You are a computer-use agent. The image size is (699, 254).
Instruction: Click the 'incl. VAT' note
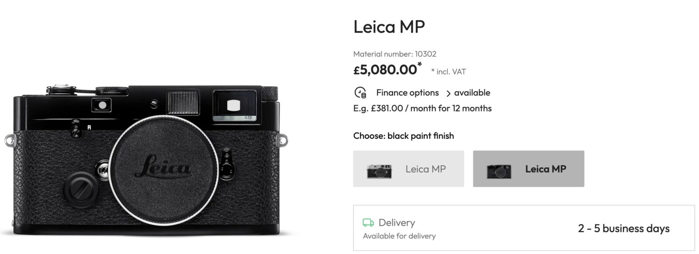[x=450, y=72]
